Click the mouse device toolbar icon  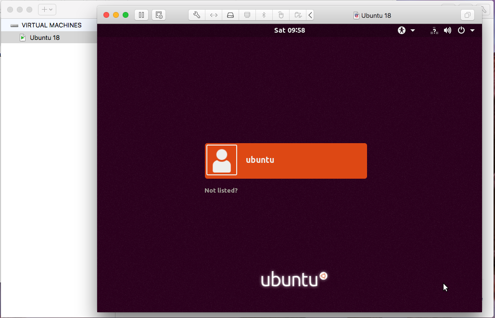[280, 15]
